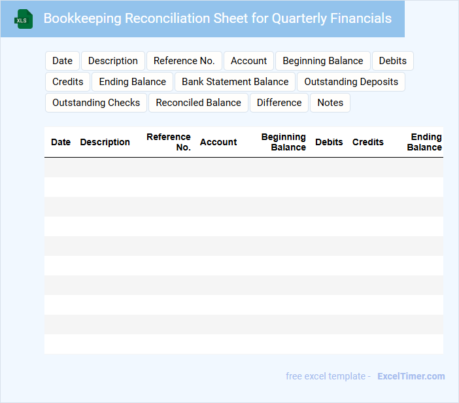Image resolution: width=459 pixels, height=403 pixels.
Task: Select the Reference No. tag
Action: [x=184, y=61]
